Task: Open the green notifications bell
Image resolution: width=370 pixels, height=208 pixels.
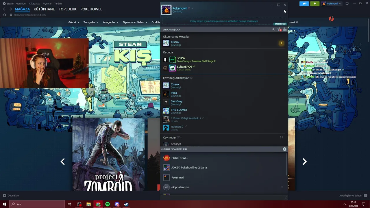Action: pos(315,3)
